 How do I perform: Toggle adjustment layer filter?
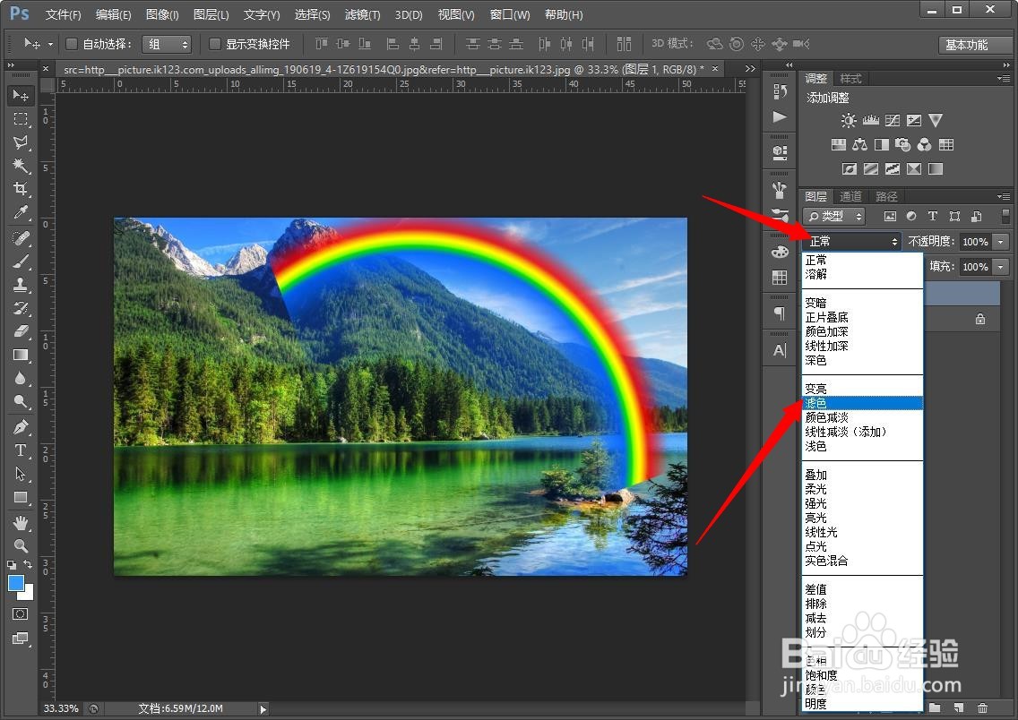911,216
